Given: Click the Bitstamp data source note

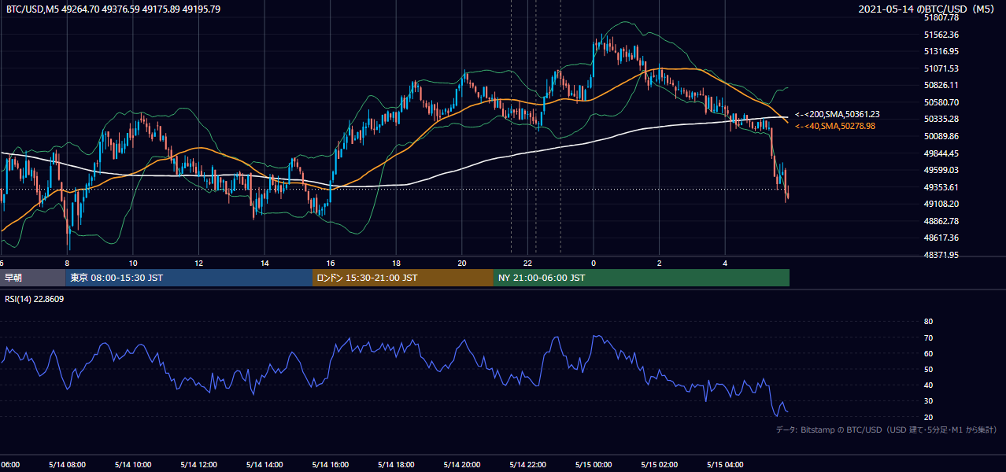Looking at the screenshot, I should [x=886, y=430].
